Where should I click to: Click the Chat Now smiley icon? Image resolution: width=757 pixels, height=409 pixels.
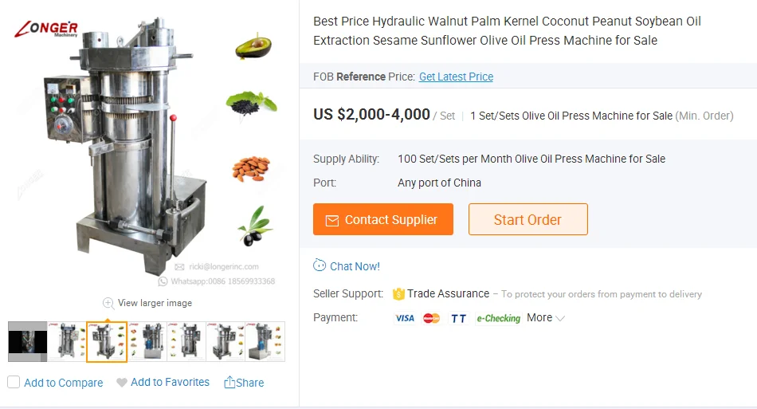pos(320,265)
